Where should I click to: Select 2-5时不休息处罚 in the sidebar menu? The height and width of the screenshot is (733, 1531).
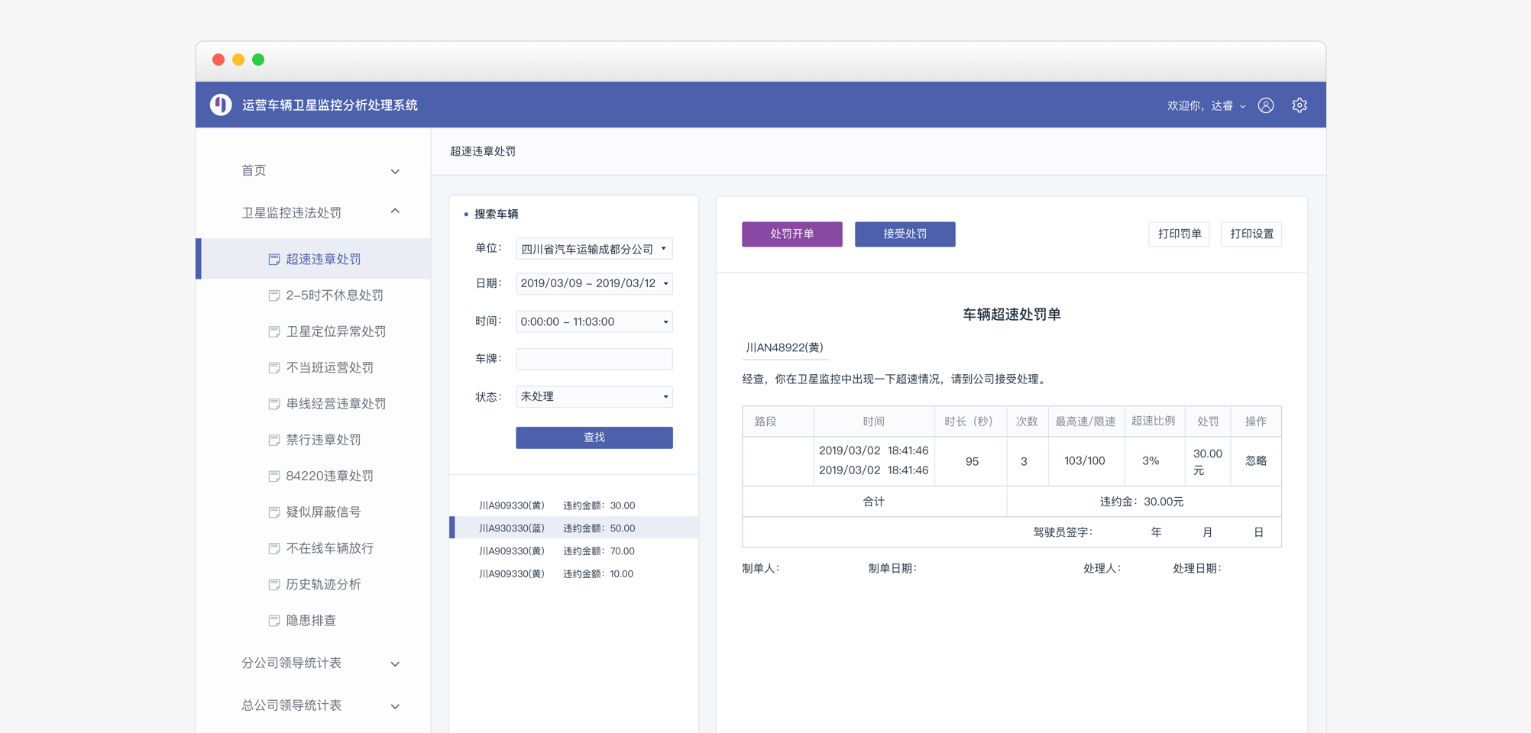coord(334,295)
